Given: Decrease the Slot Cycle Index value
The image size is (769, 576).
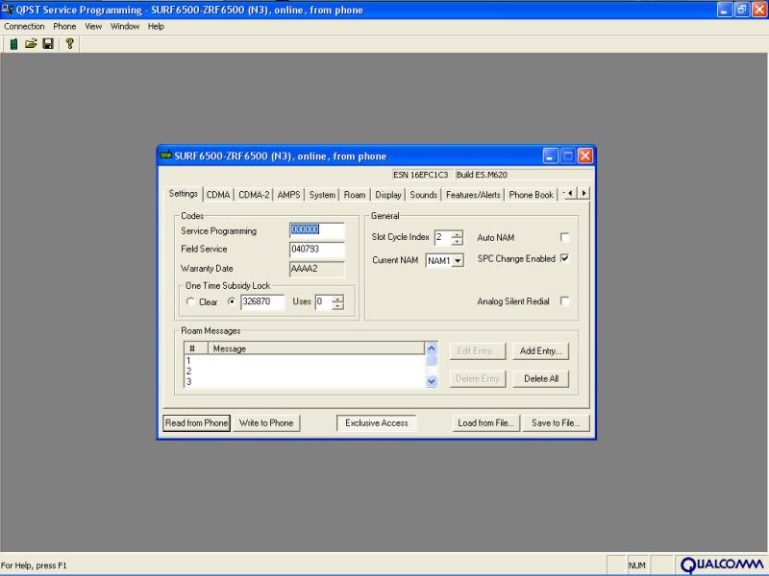Looking at the screenshot, I should pos(458,242).
